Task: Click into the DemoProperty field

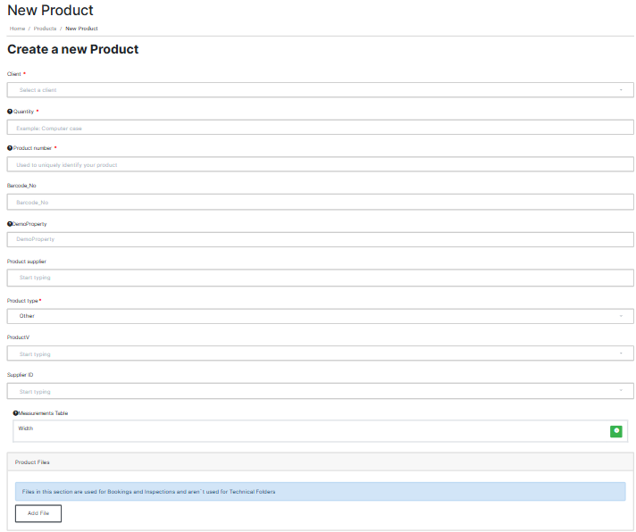Action: [x=320, y=240]
